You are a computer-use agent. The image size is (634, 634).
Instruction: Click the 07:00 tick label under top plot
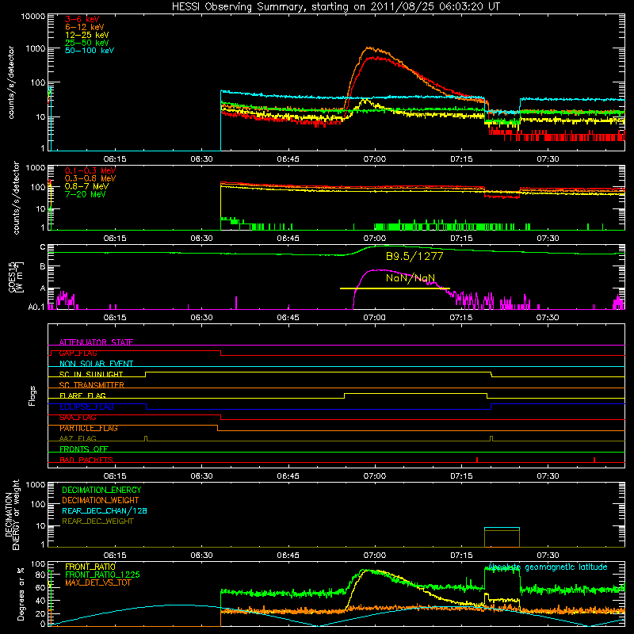pyautogui.click(x=374, y=159)
